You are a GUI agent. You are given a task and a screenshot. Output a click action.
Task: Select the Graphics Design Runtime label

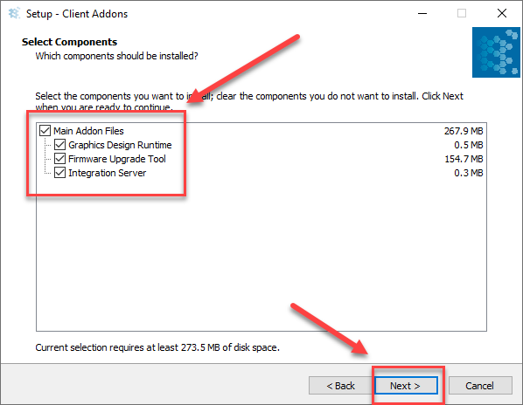coord(120,145)
